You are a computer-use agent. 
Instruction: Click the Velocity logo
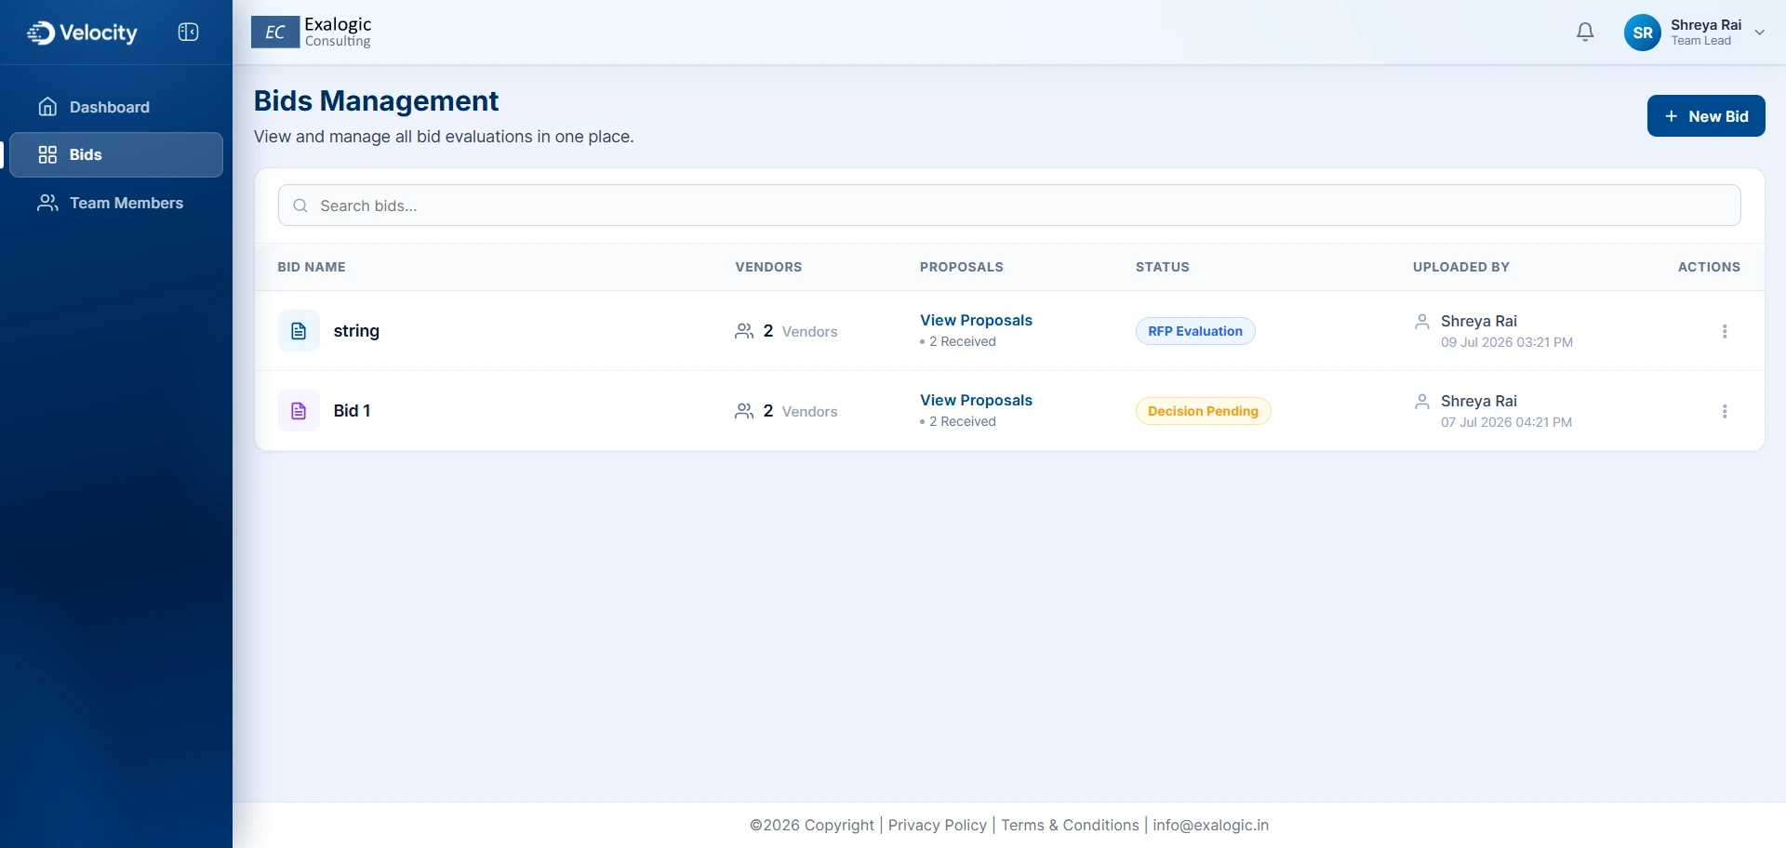[x=82, y=33]
